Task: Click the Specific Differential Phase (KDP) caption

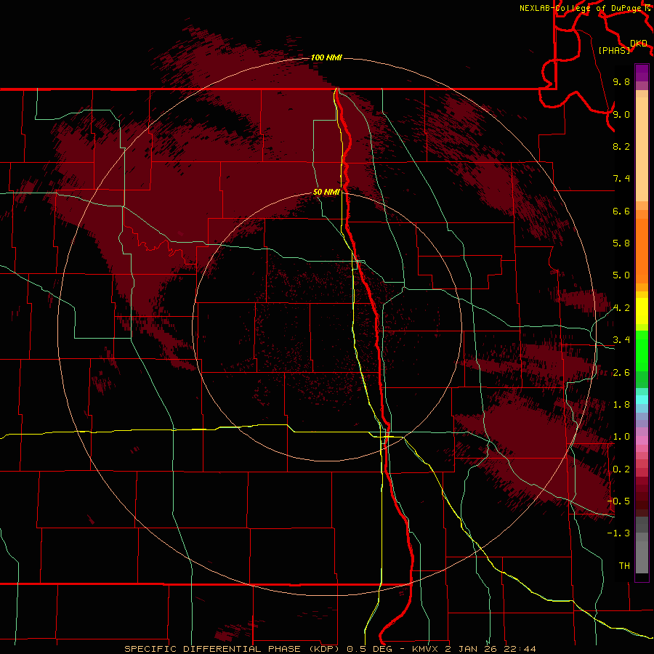Action: (233, 649)
